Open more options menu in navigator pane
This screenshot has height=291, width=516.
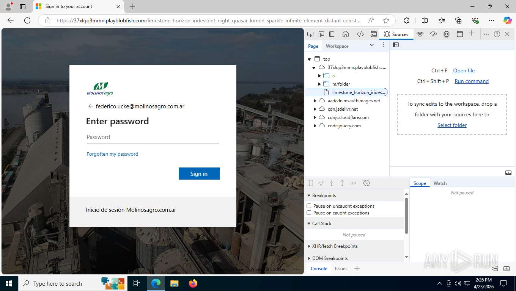point(383,45)
